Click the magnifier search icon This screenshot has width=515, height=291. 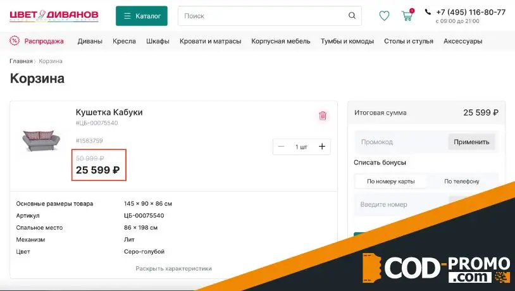pyautogui.click(x=352, y=15)
